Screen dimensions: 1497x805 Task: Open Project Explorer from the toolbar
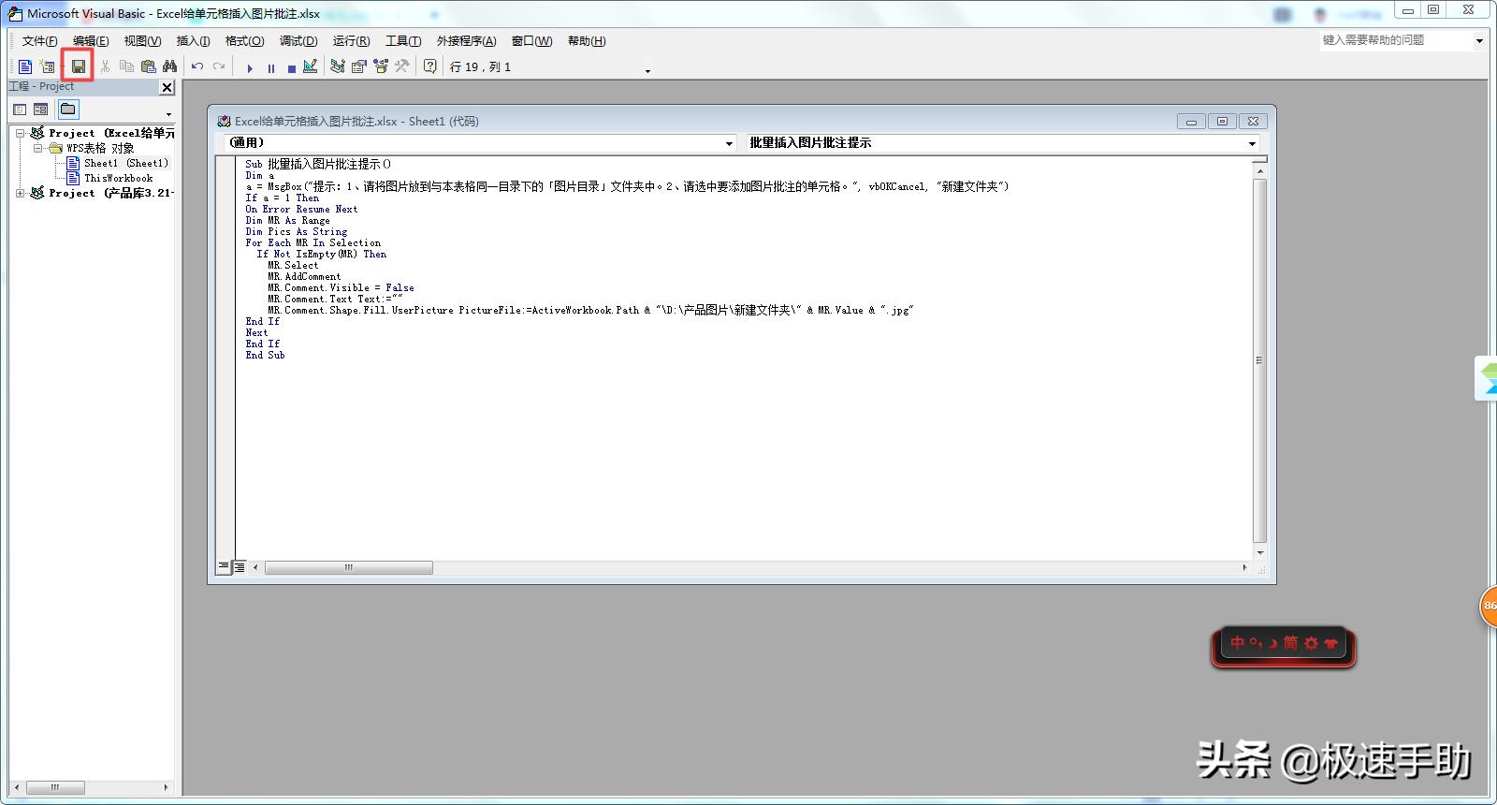(338, 66)
